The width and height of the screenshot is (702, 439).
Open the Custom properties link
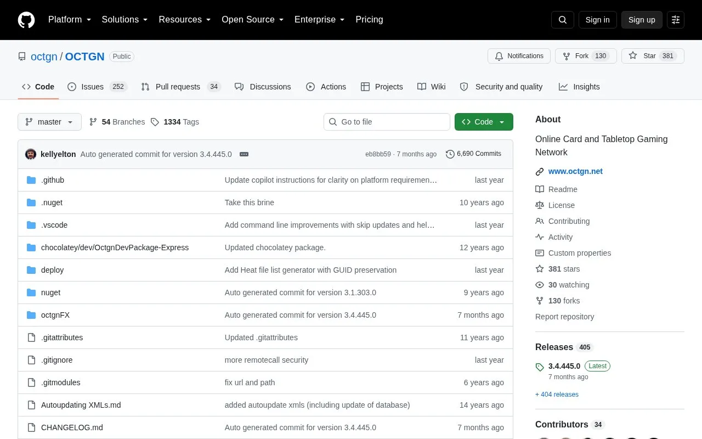(x=580, y=253)
